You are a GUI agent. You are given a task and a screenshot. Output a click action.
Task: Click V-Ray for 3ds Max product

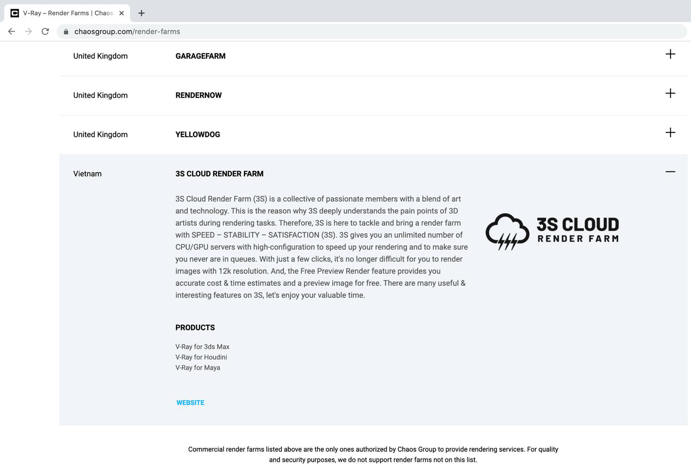click(203, 347)
